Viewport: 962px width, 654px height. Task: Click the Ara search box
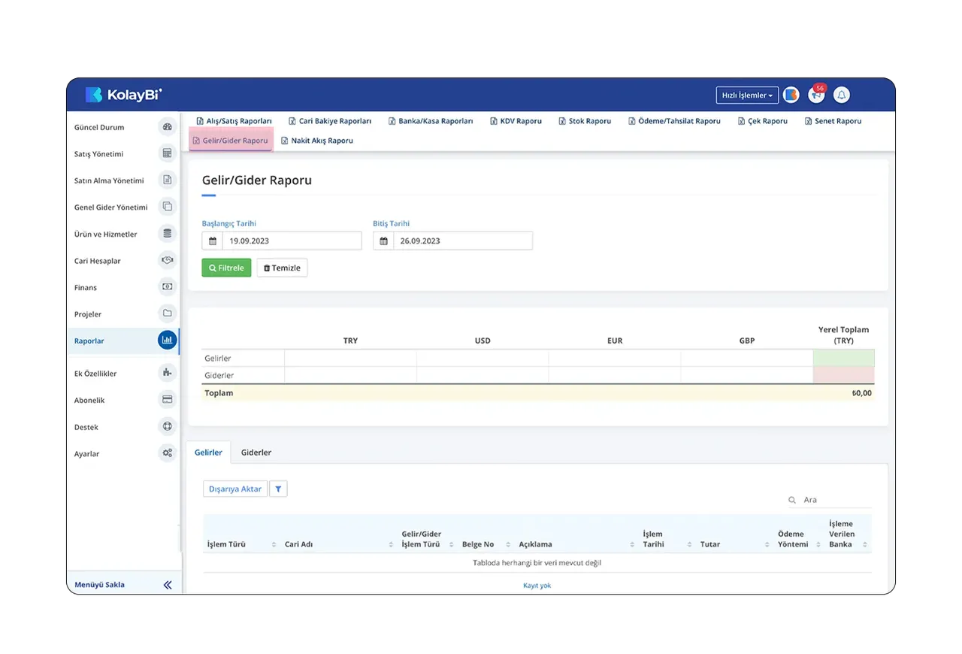tap(830, 500)
